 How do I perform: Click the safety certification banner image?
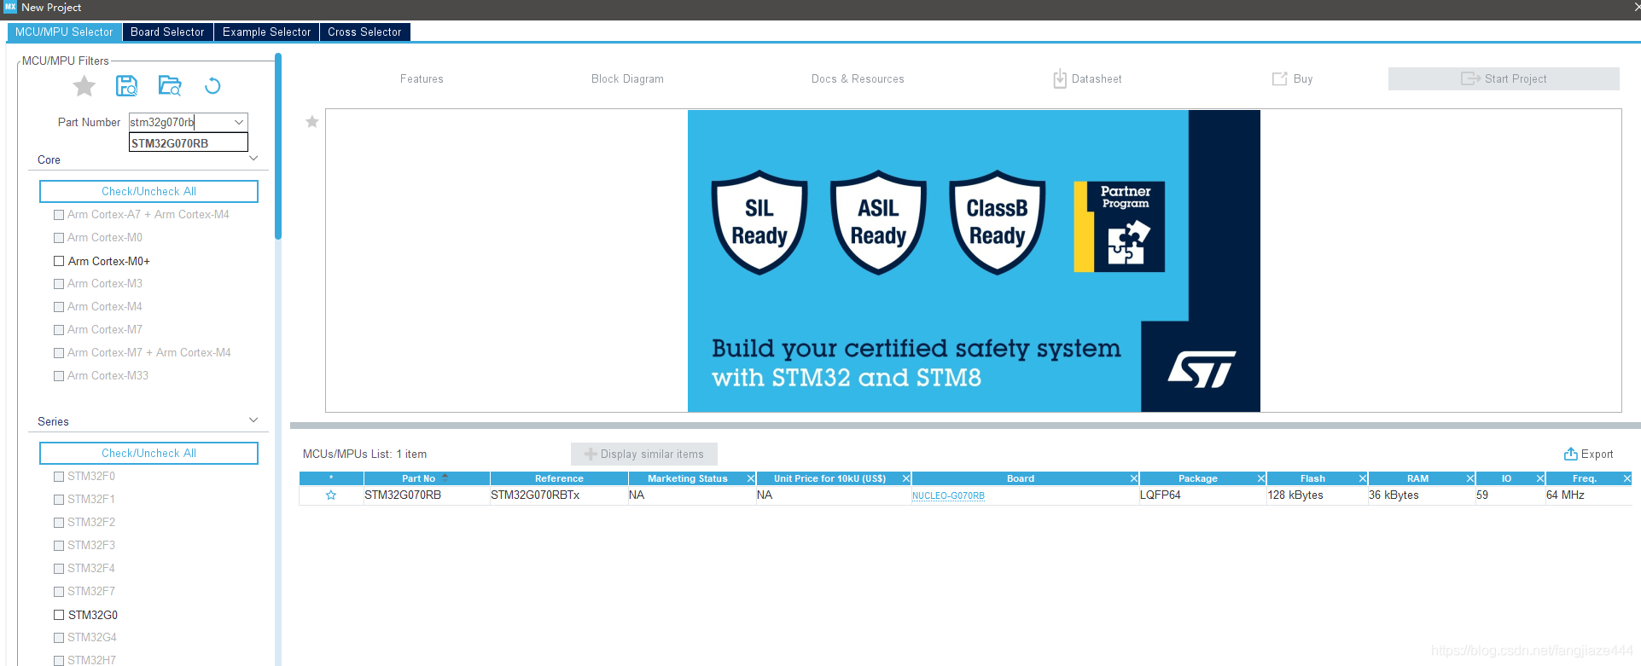[974, 261]
